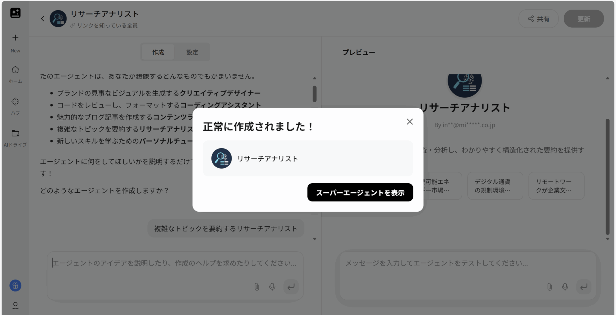Viewport: 616px width, 315px height.
Task: Go to ホーム in the sidebar
Action: coord(15,70)
